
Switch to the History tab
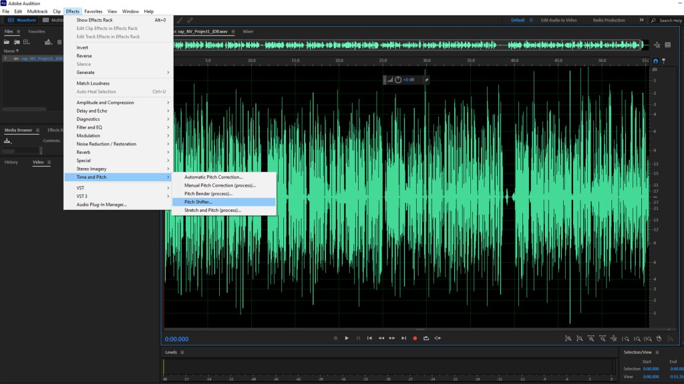11,163
